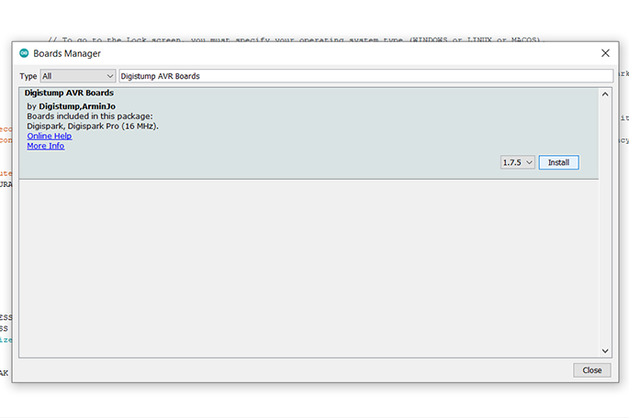This screenshot has height=418, width=629.
Task: Close the Boards Manager dialog via X
Action: 605,53
